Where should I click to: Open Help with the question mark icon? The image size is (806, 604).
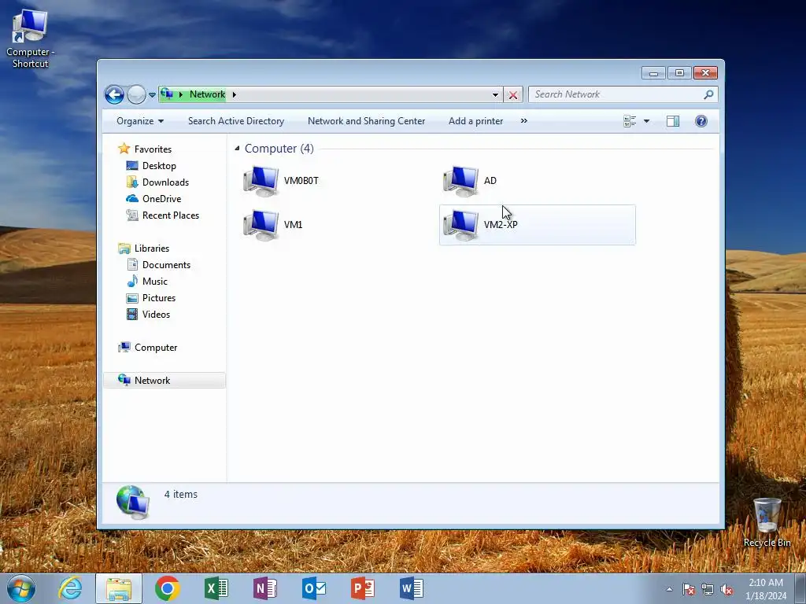701,121
